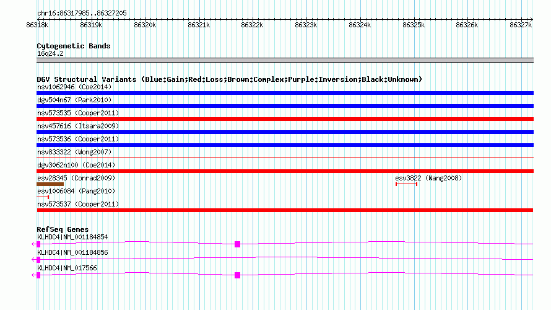Select the thin nsv833322 (Wong2007) red line
551x310 pixels.
coord(285,157)
